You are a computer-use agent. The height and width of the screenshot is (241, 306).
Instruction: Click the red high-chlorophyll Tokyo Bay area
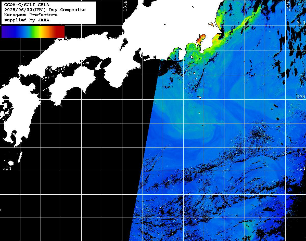pos(201,39)
